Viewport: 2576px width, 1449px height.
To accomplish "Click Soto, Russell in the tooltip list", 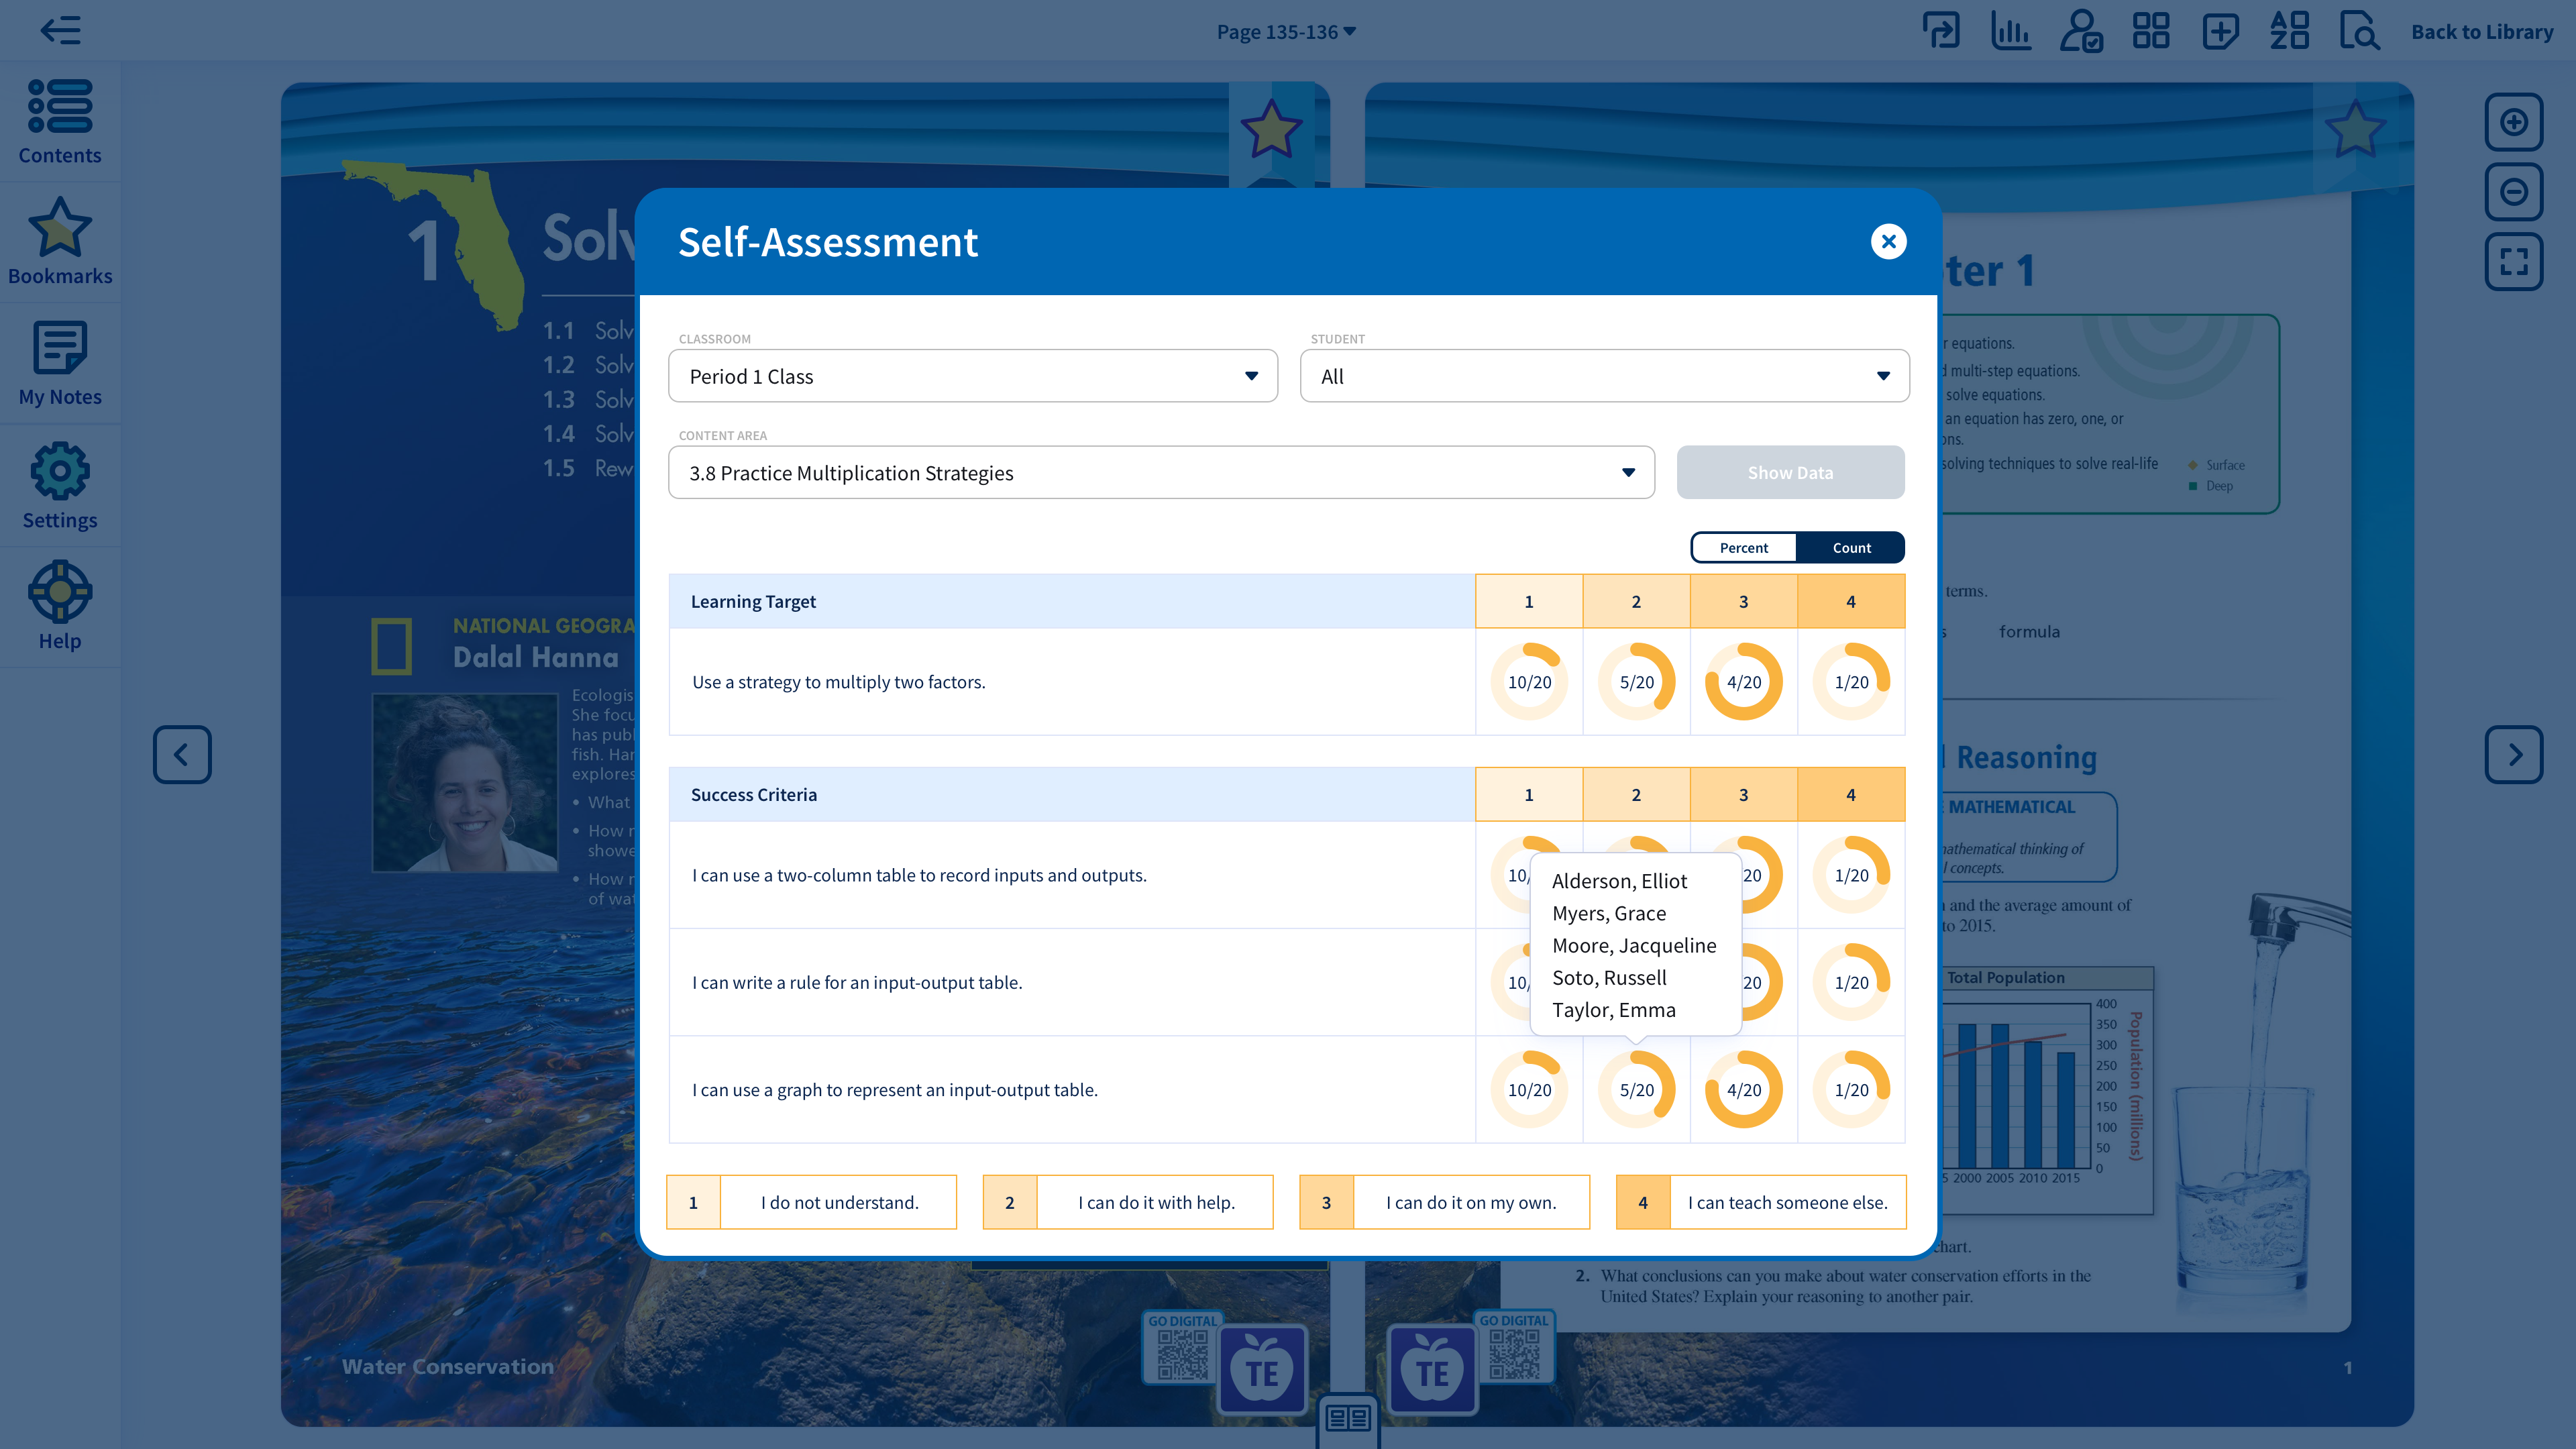I will (x=1609, y=978).
